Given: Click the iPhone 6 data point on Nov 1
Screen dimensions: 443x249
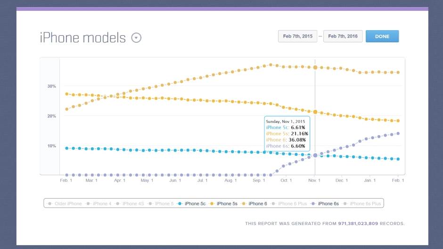Looking at the screenshot, I should 315,68.
